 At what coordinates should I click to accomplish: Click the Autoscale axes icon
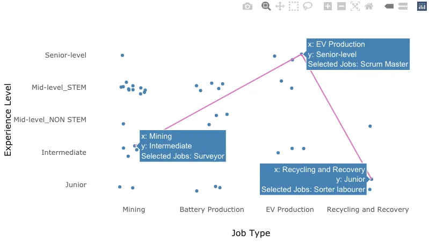355,6
